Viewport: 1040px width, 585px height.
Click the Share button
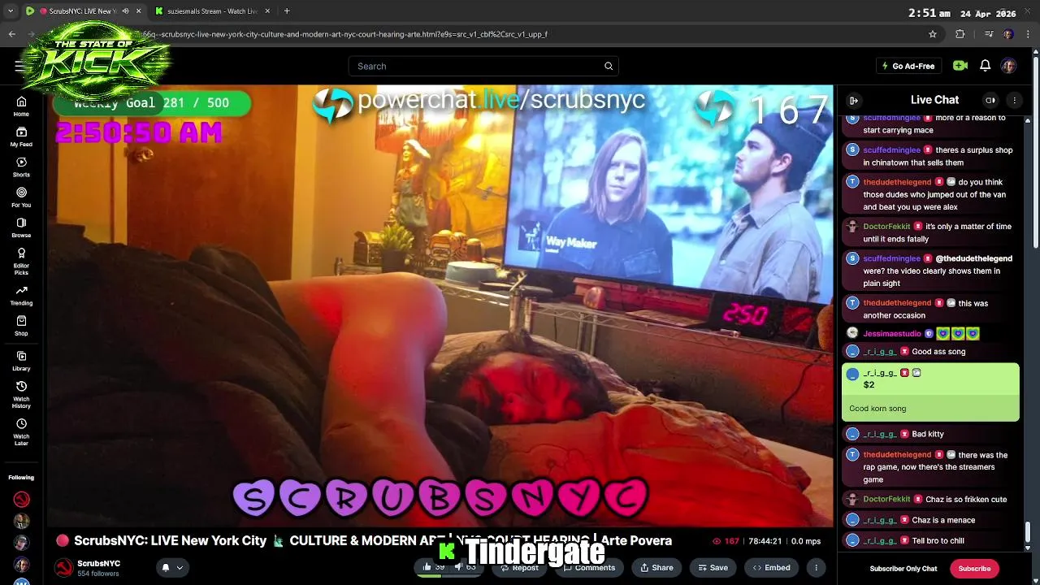tap(656, 568)
